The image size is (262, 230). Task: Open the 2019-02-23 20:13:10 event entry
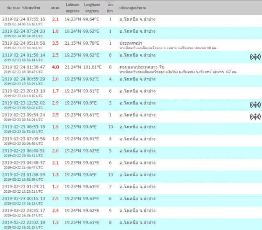(131, 93)
